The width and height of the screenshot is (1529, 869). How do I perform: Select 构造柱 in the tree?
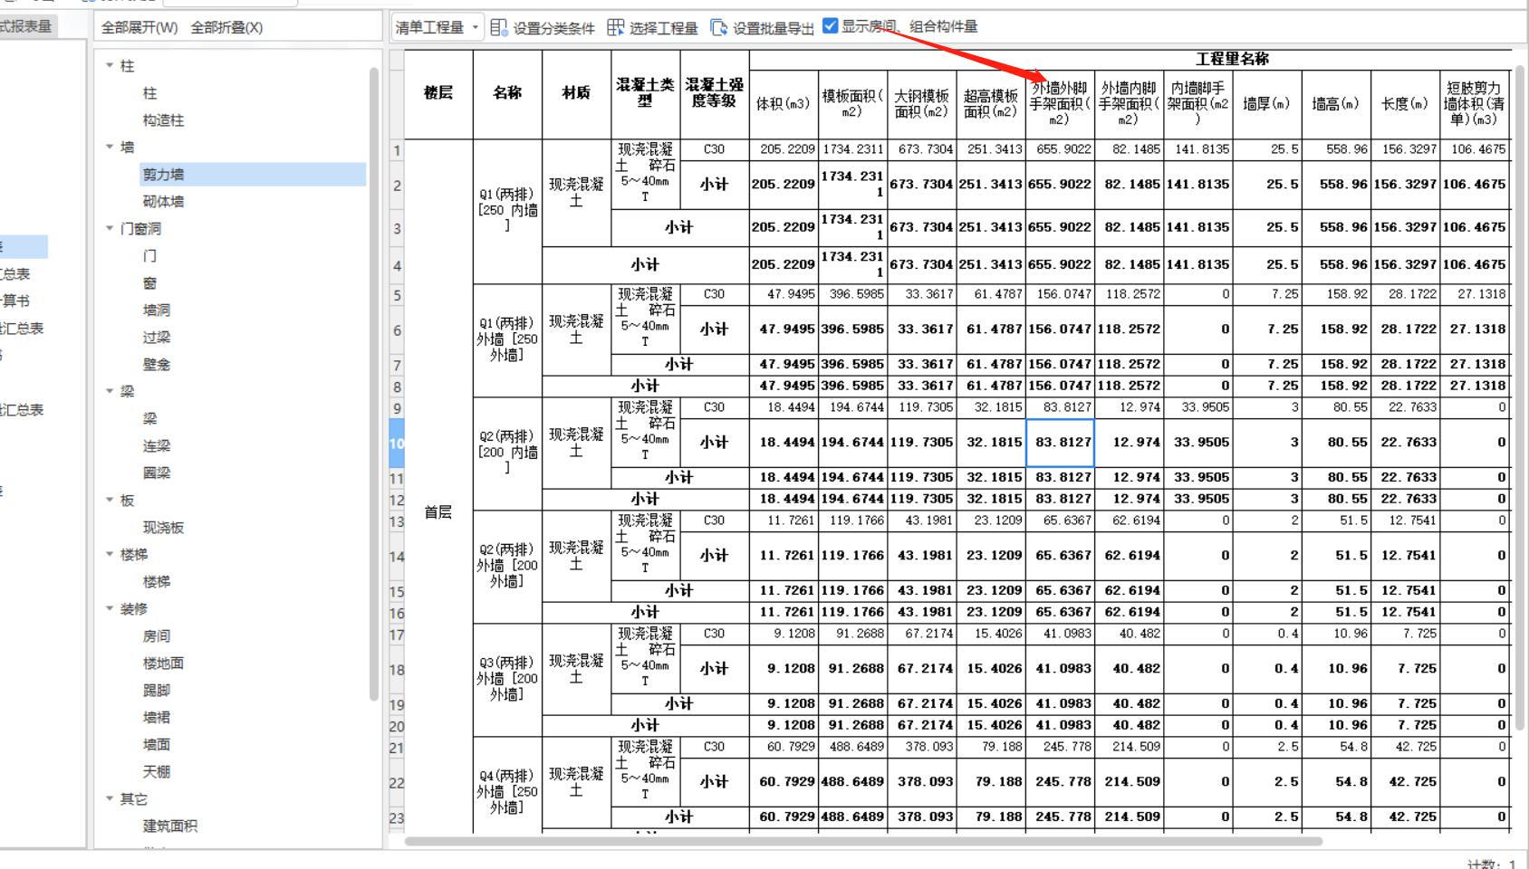click(163, 119)
